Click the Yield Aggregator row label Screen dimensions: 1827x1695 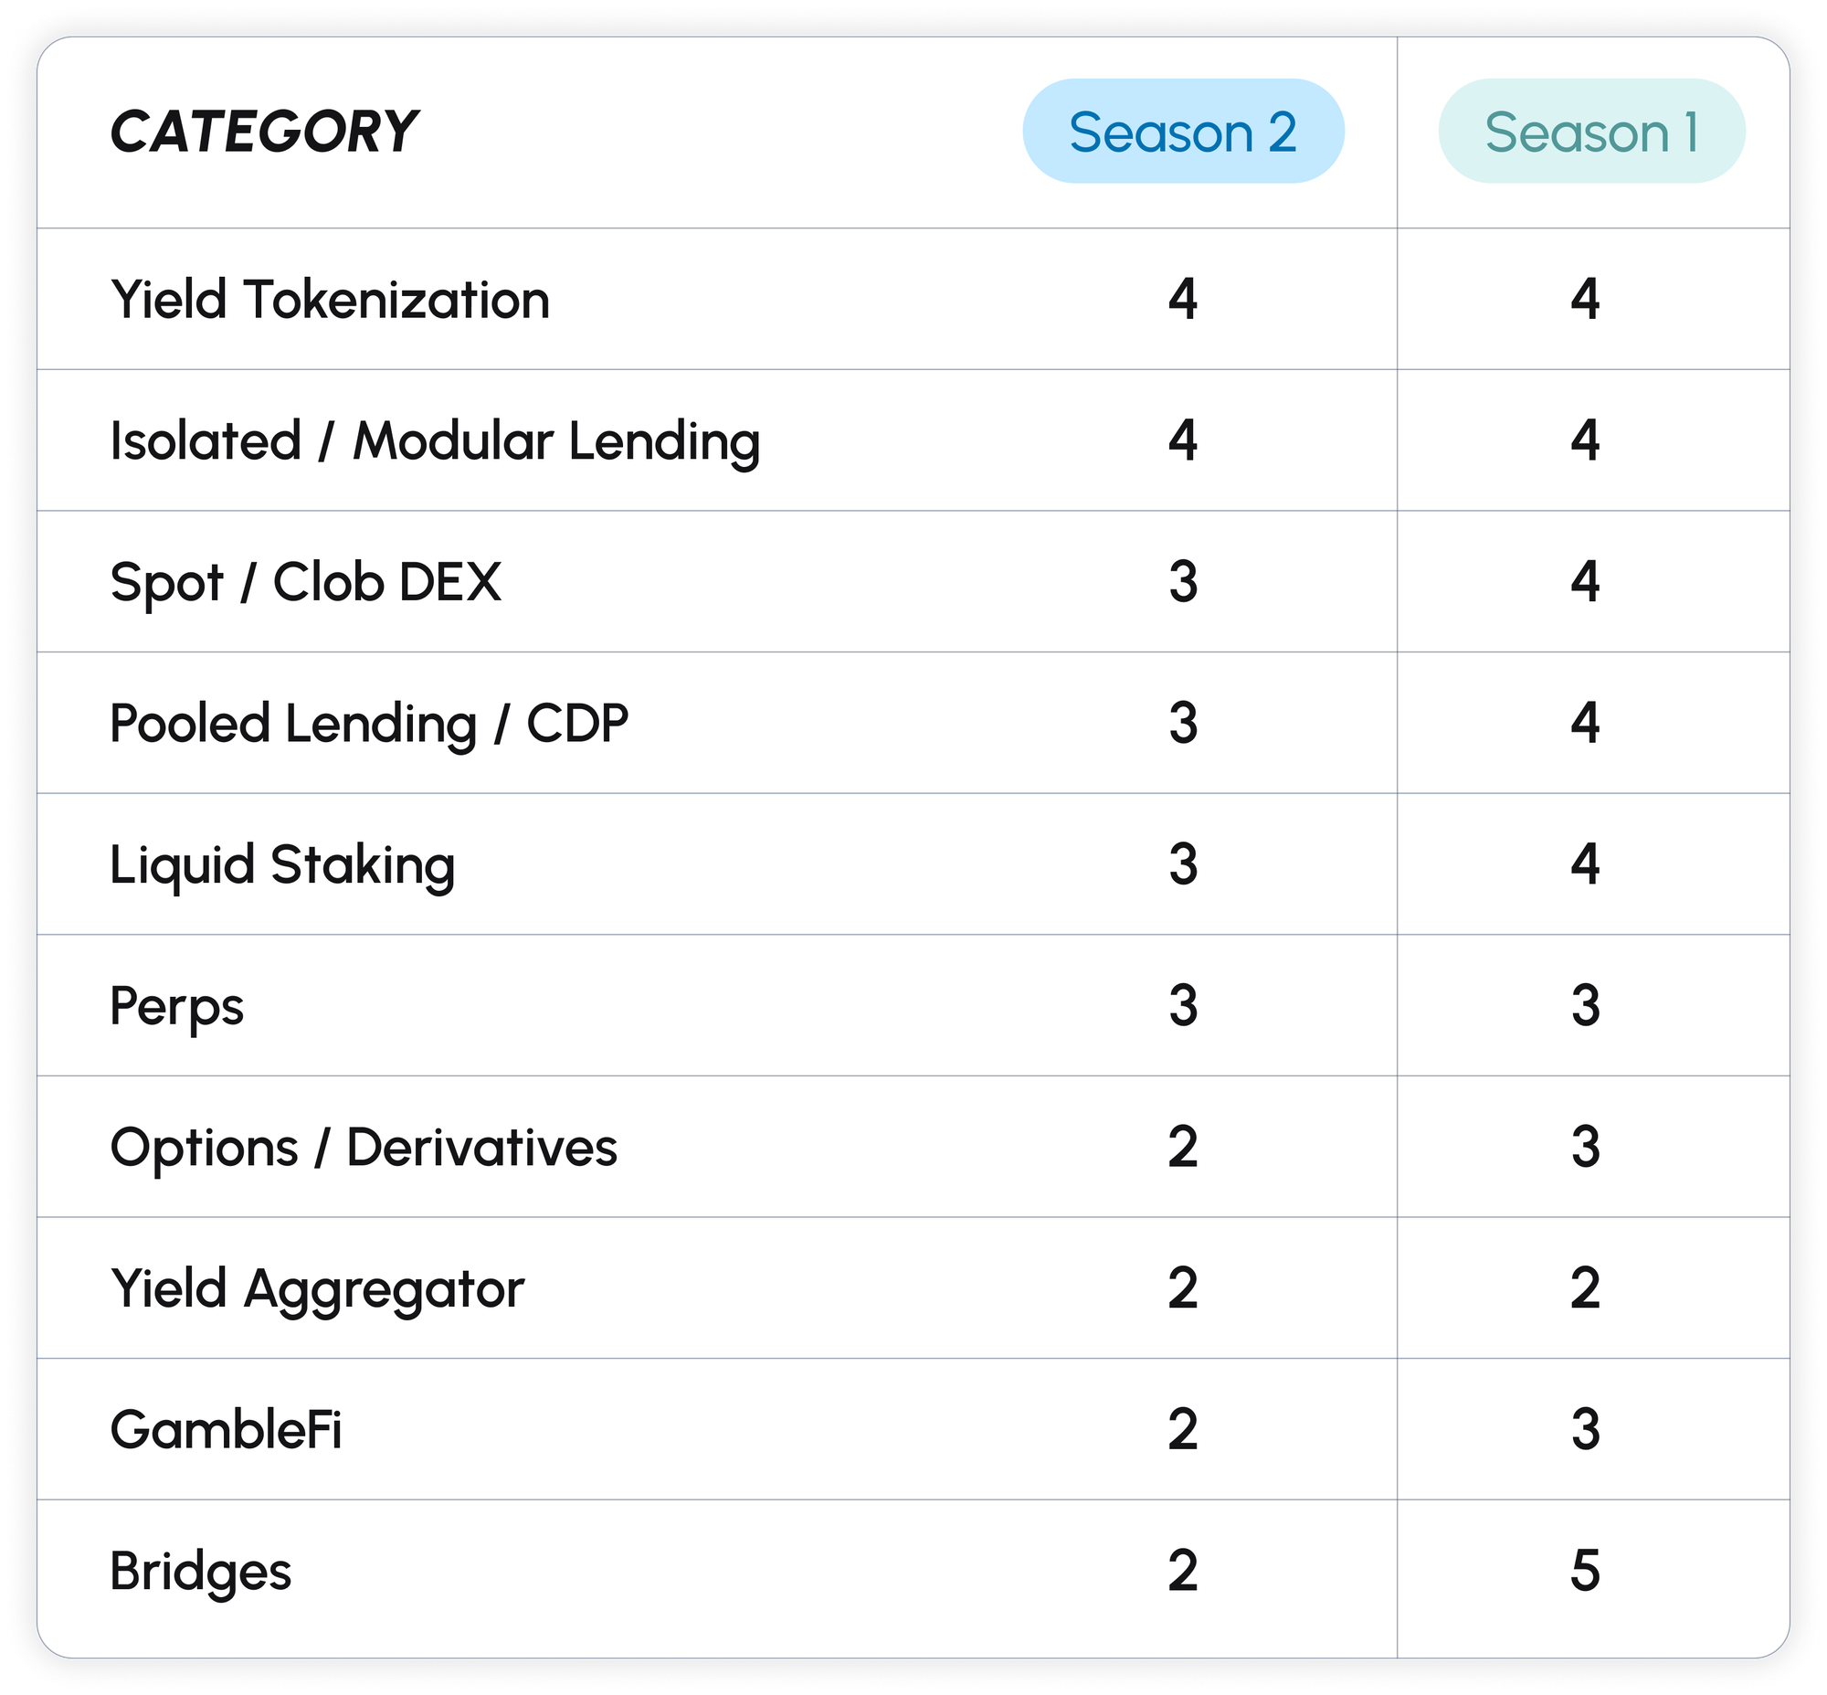point(317,1288)
